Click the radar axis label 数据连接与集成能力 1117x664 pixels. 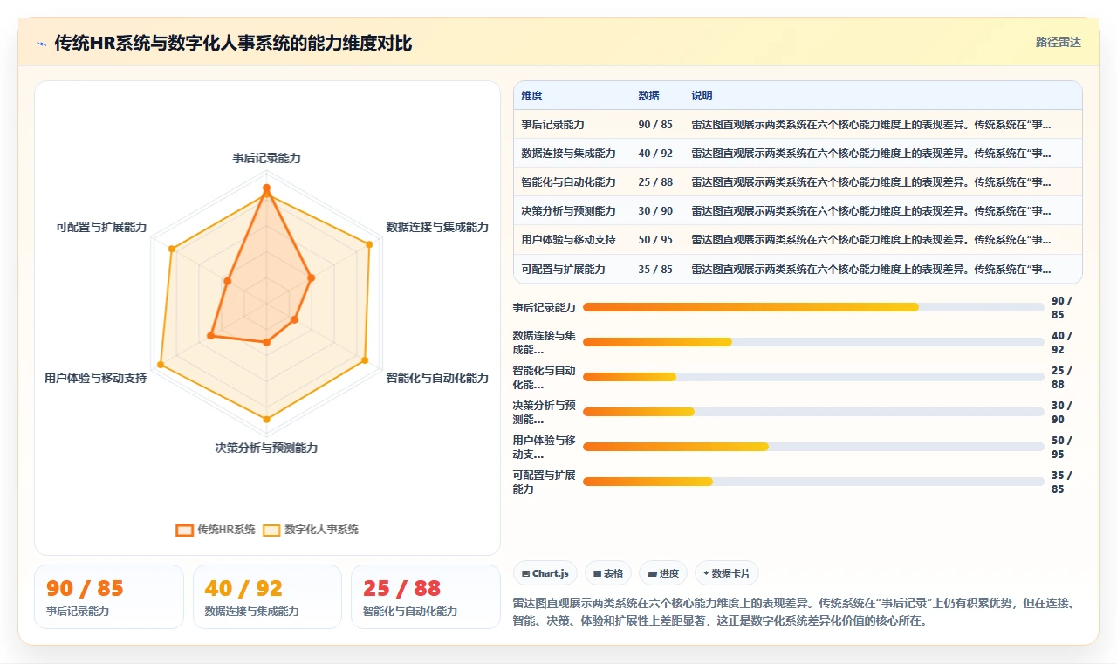click(437, 227)
